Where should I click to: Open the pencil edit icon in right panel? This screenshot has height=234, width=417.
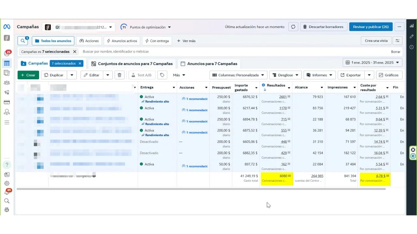click(x=411, y=36)
